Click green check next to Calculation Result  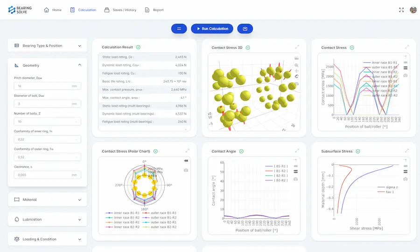(x=138, y=47)
